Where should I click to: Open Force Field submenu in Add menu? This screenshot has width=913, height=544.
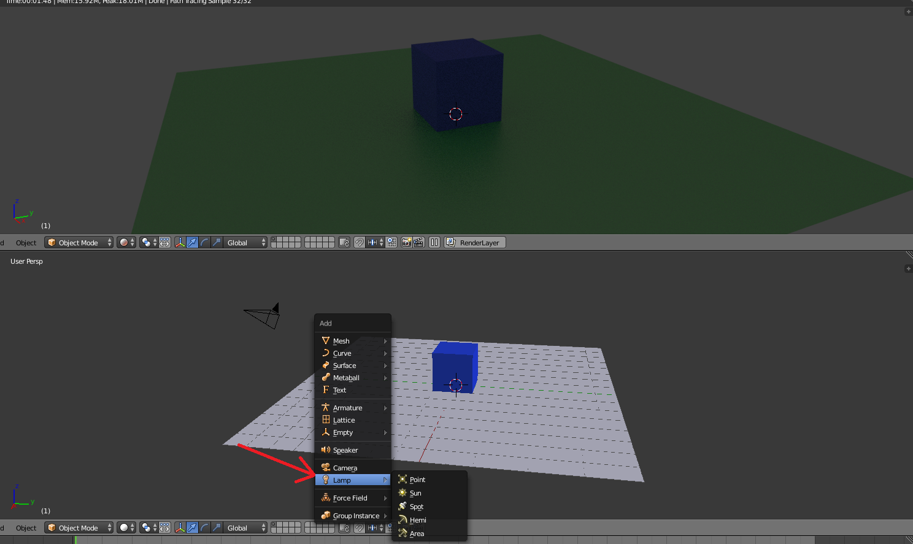click(353, 497)
